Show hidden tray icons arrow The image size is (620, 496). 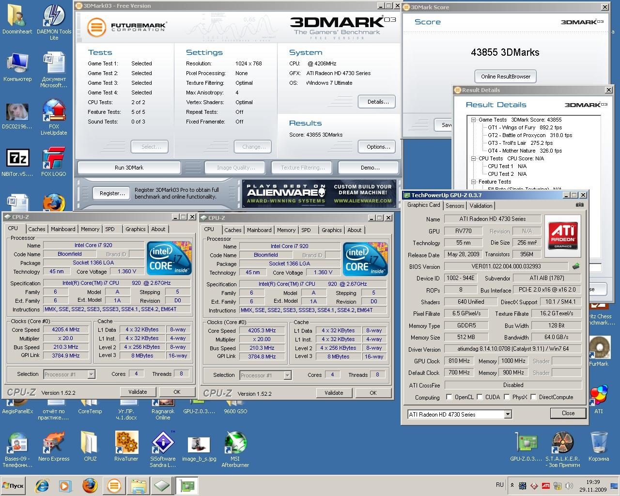[x=512, y=485]
